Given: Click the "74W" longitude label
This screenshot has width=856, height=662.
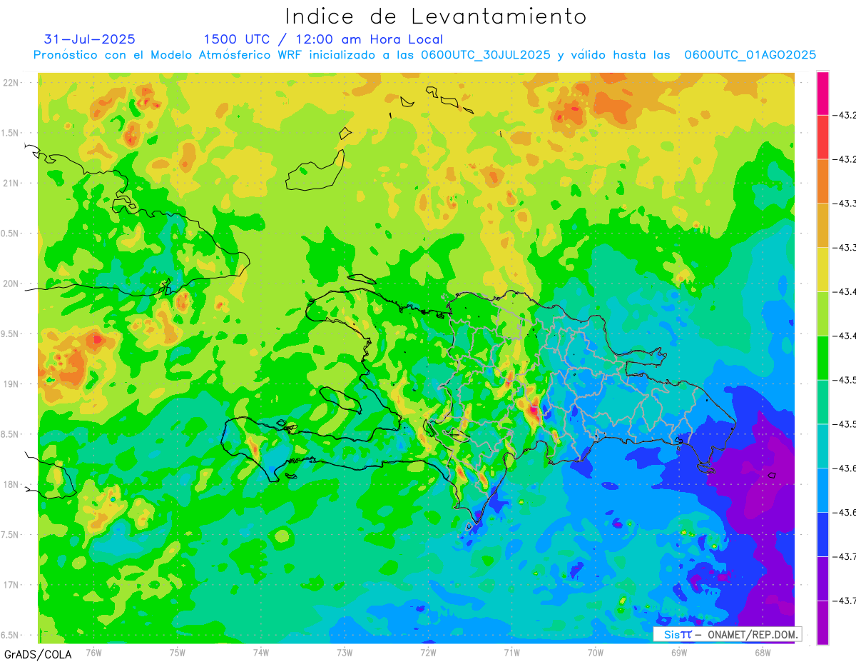Looking at the screenshot, I should pyautogui.click(x=261, y=653).
